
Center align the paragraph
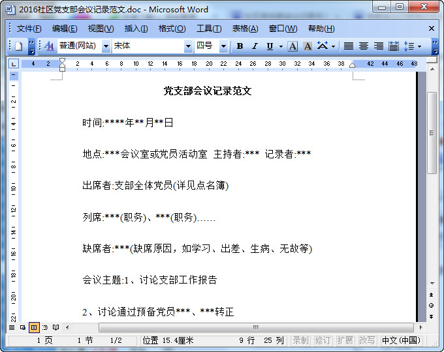[x=364, y=46]
